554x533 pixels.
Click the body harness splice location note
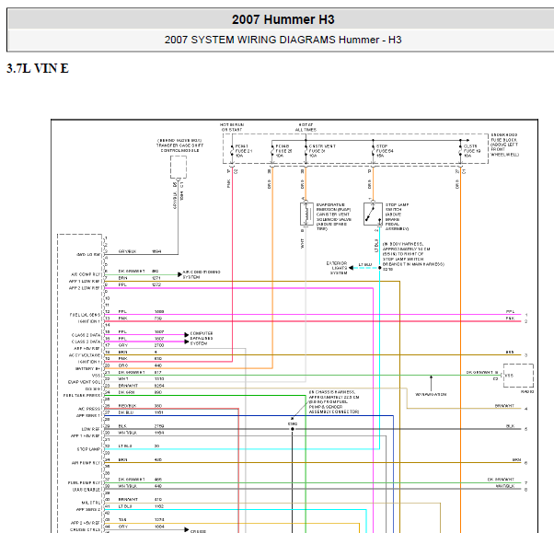tap(413, 257)
